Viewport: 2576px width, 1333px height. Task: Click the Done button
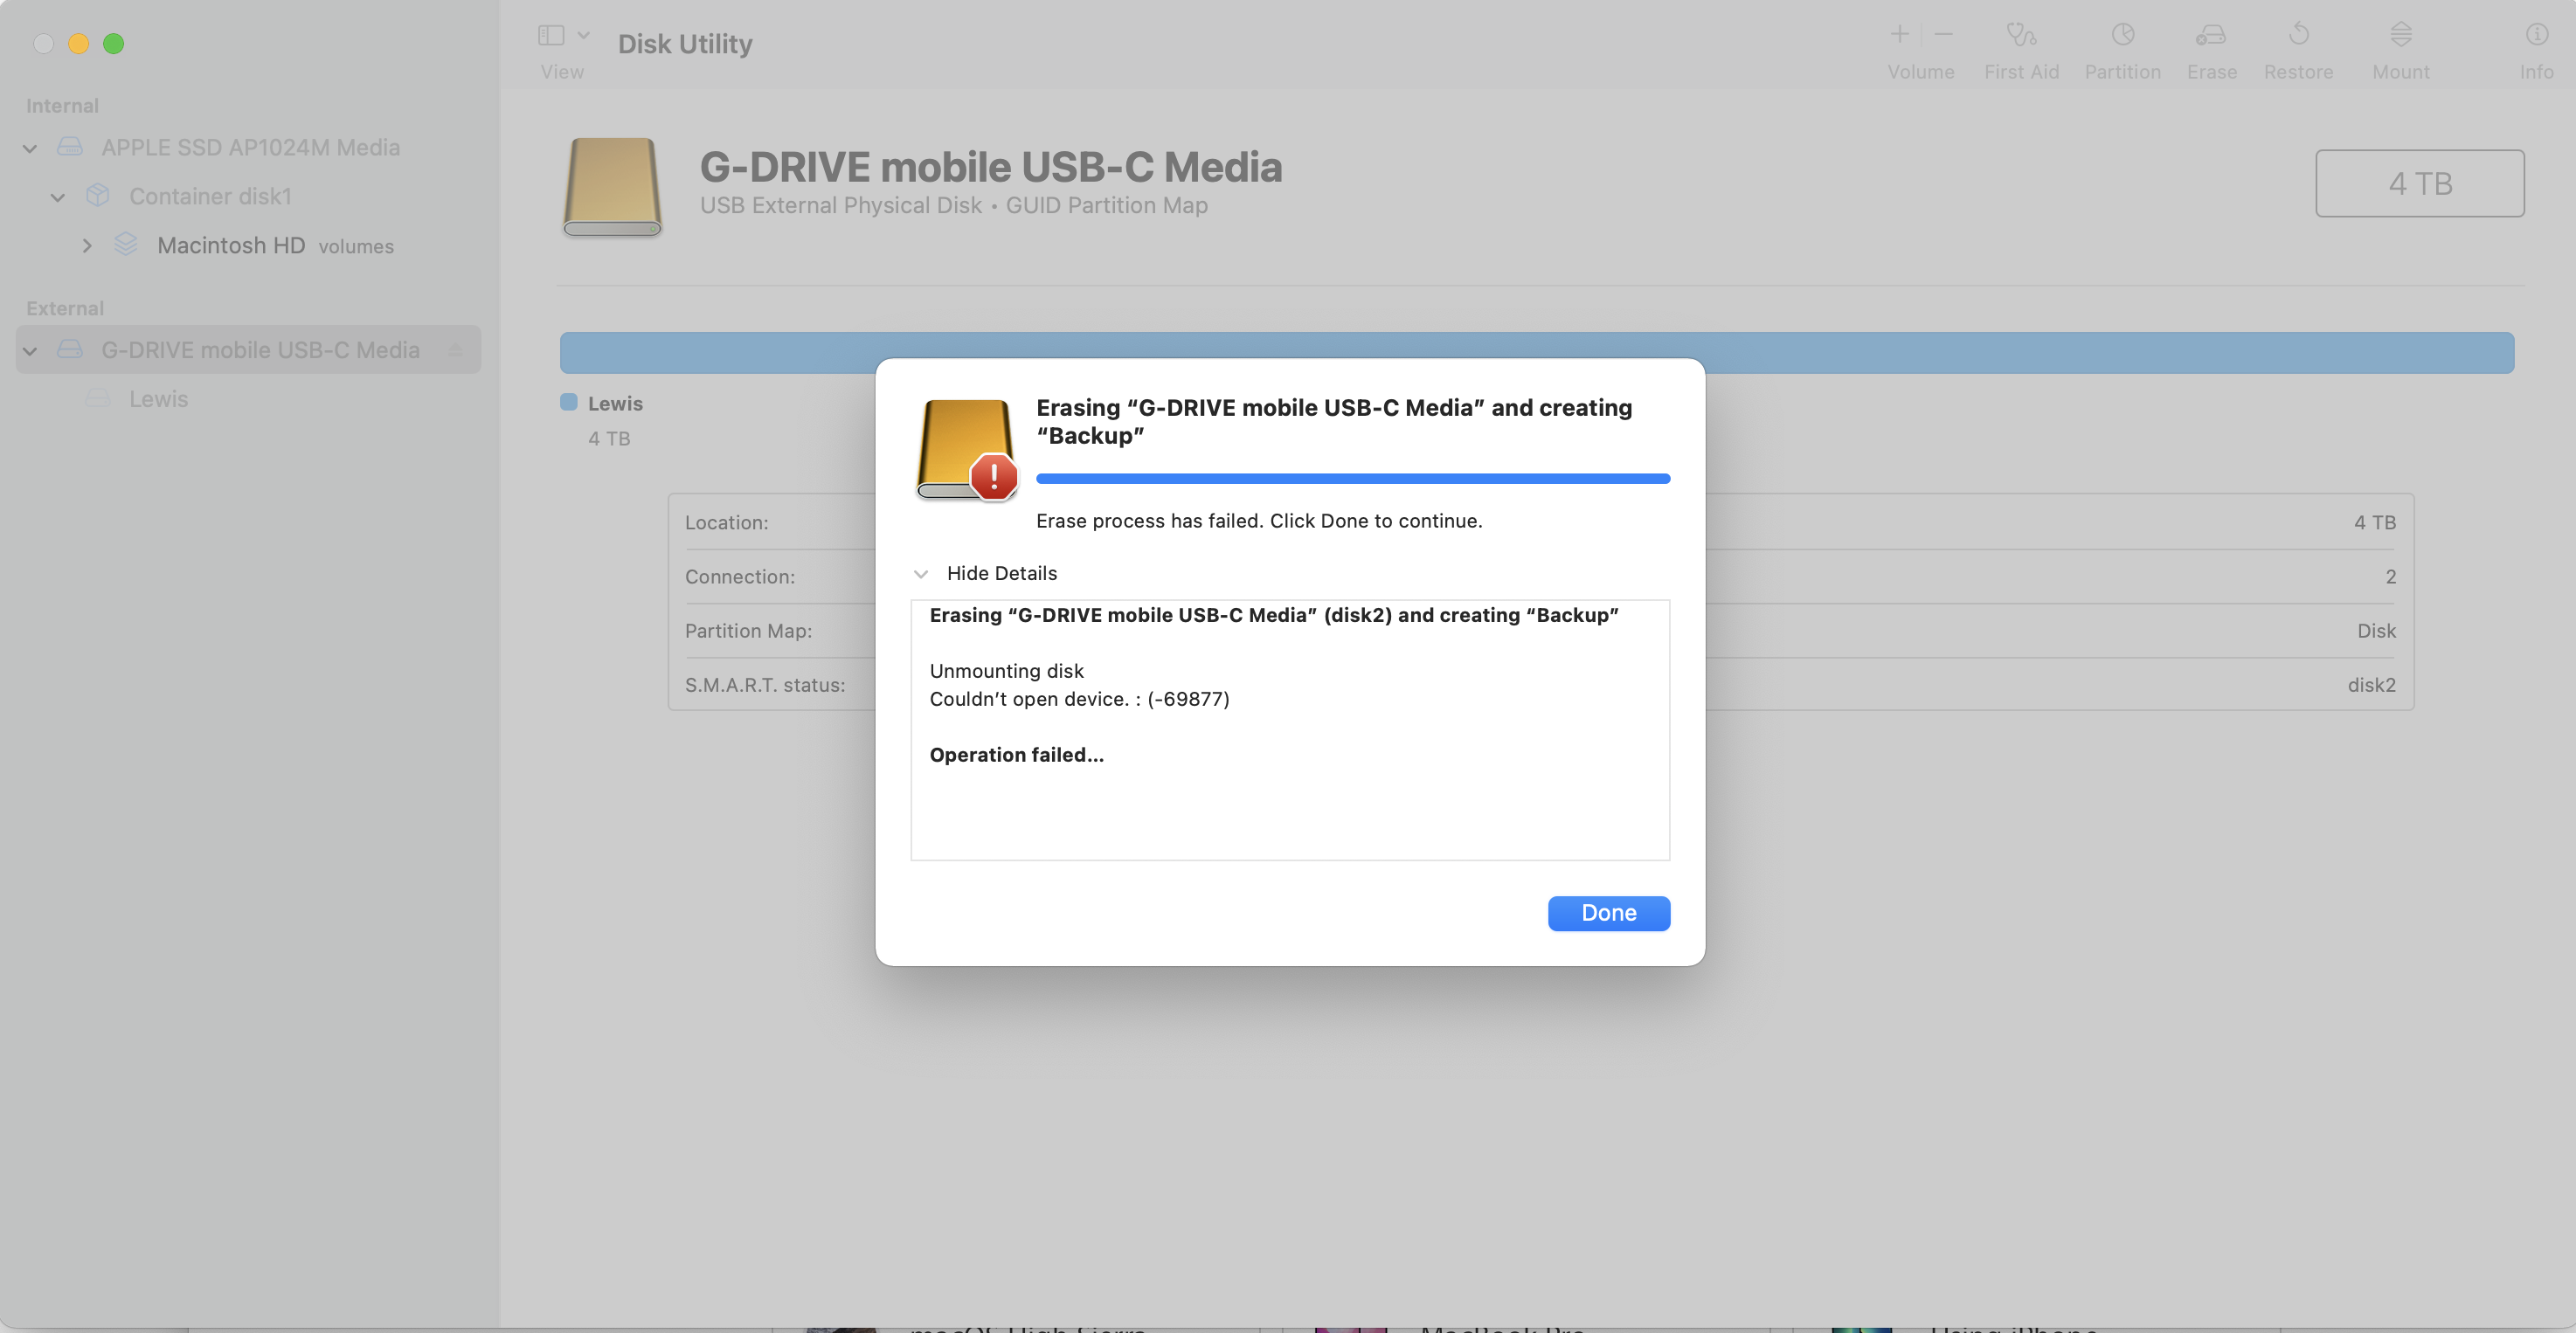1608,913
